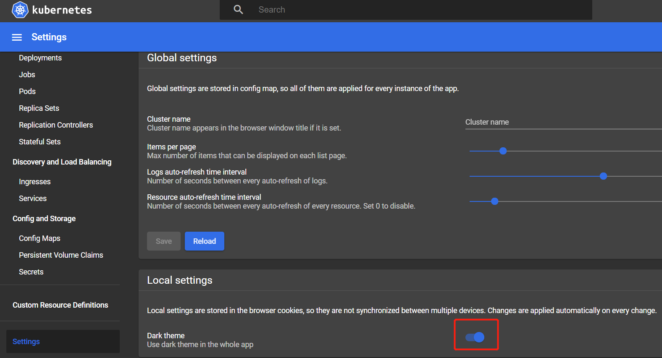662x358 pixels.
Task: Click the Kubernetes logo icon
Action: [x=20, y=10]
